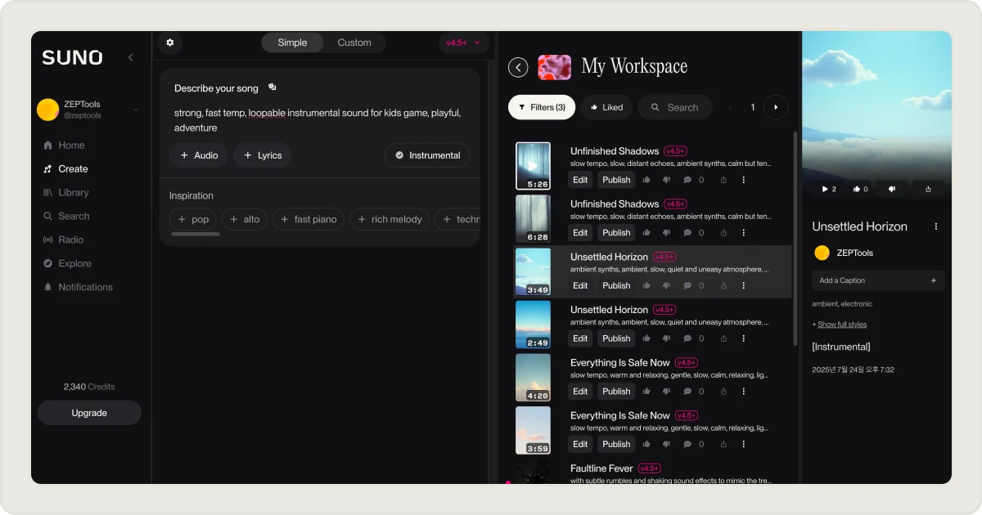
Task: Click the workspace Search field
Action: coord(675,107)
